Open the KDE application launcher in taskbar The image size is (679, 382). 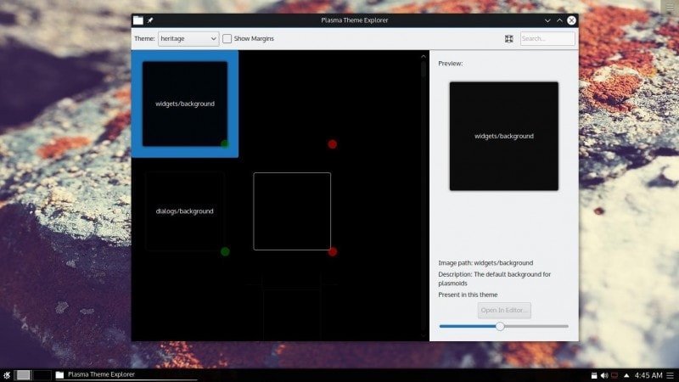(7, 375)
